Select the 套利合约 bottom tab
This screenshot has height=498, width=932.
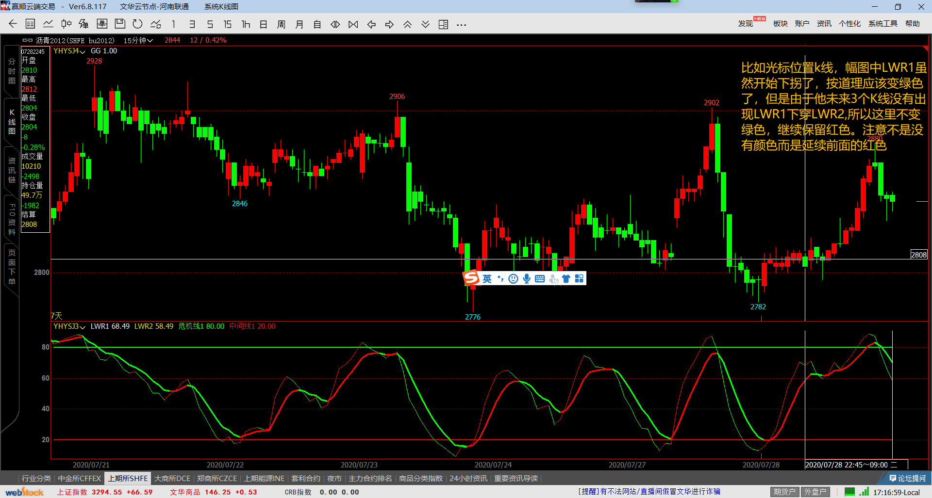(x=306, y=479)
